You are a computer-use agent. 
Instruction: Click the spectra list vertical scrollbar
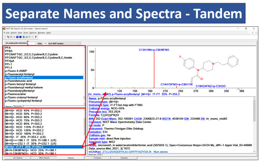tap(84, 132)
